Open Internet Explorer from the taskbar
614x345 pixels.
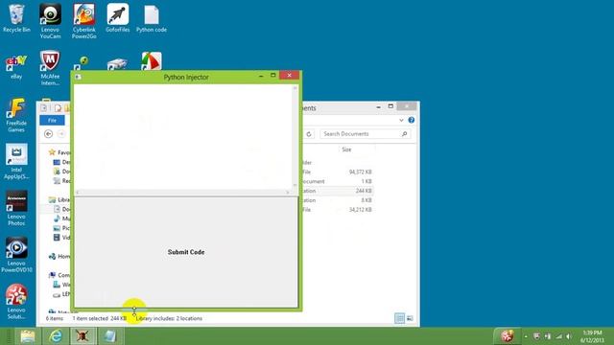[56, 336]
